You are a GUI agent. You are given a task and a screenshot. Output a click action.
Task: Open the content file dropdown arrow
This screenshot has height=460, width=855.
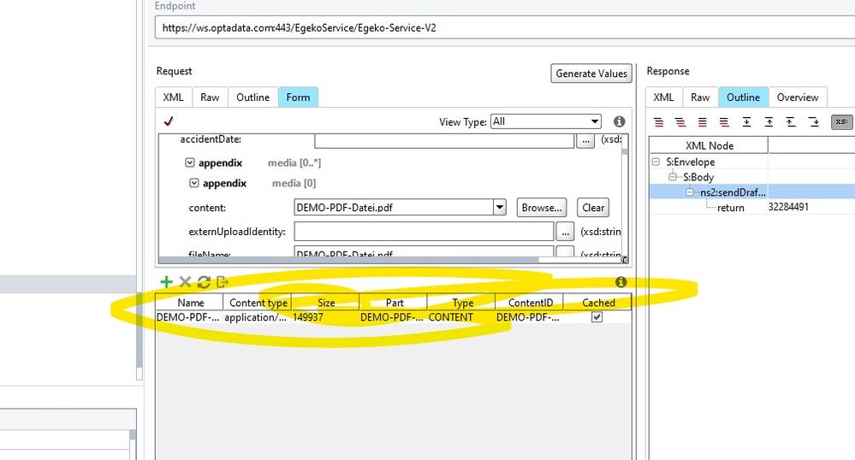(500, 207)
